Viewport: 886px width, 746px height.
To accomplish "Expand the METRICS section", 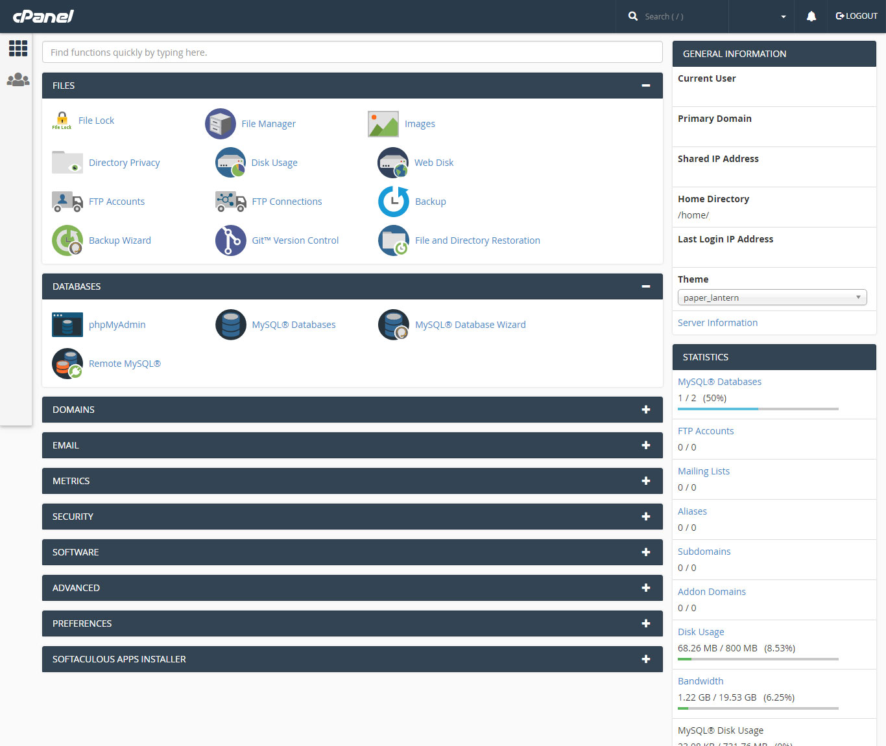I will click(645, 481).
